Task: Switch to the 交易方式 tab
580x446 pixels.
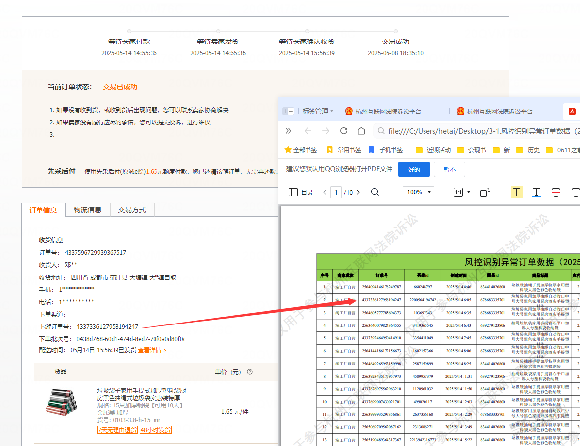Action: [x=132, y=210]
